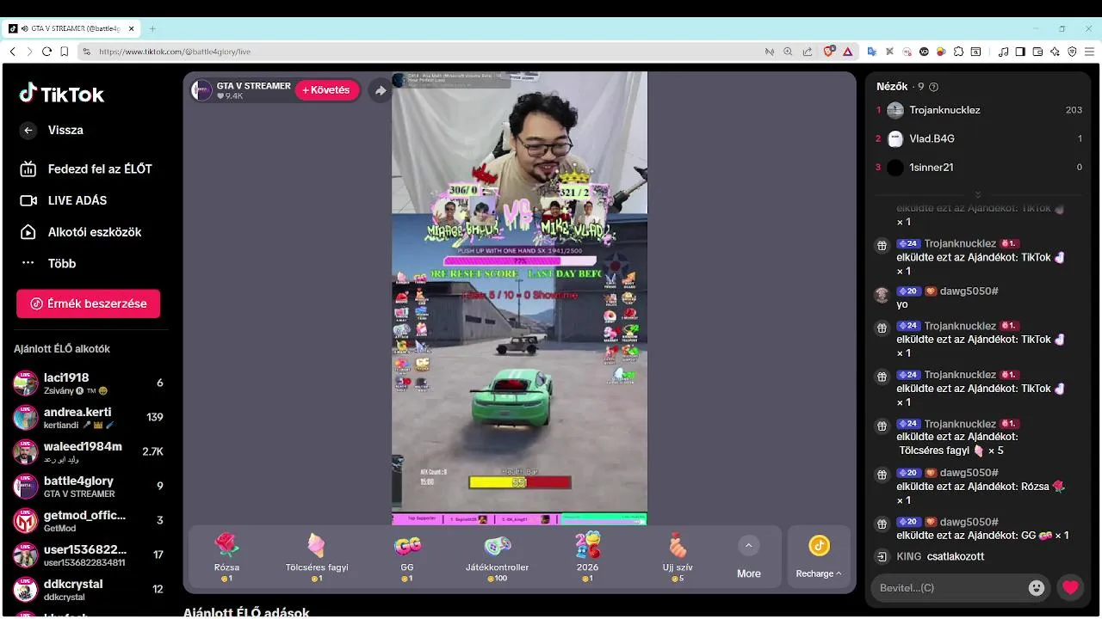Send a Tölcséres fagyi gift
This screenshot has height=619, width=1102.
pyautogui.click(x=317, y=556)
